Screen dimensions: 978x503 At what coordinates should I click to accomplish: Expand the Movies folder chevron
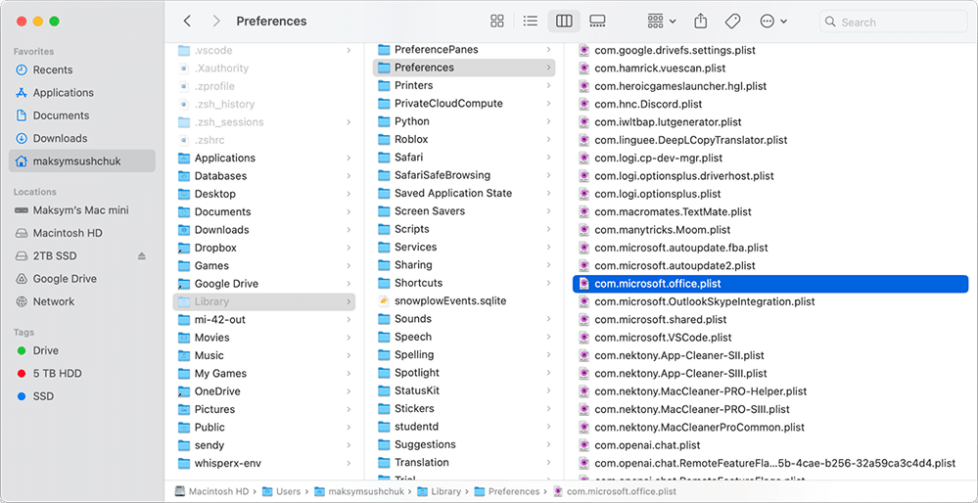coord(349,338)
